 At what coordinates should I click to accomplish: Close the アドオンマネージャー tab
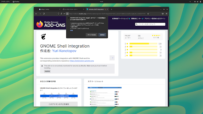point(83,9)
